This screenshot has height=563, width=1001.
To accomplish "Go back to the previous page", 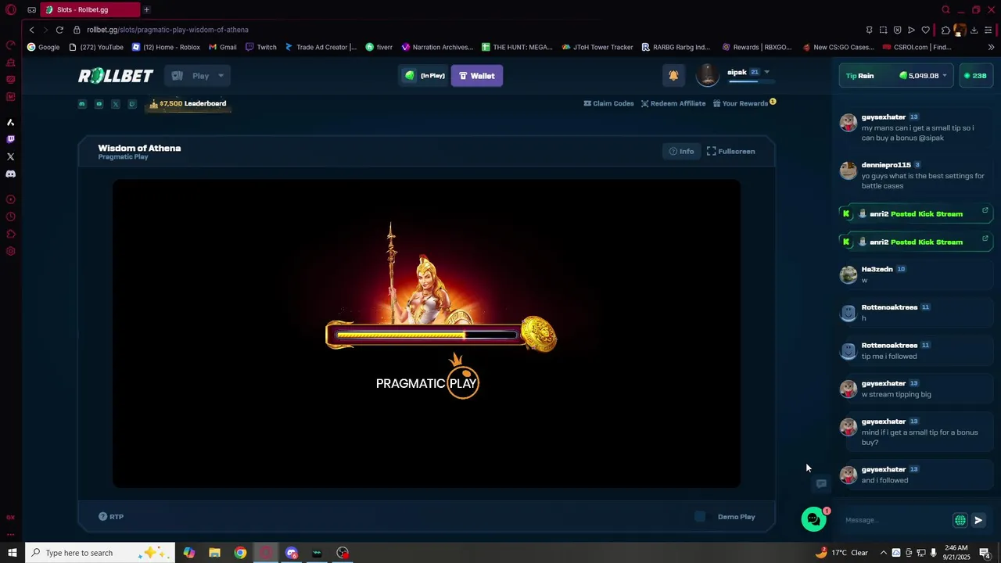I will pyautogui.click(x=31, y=30).
